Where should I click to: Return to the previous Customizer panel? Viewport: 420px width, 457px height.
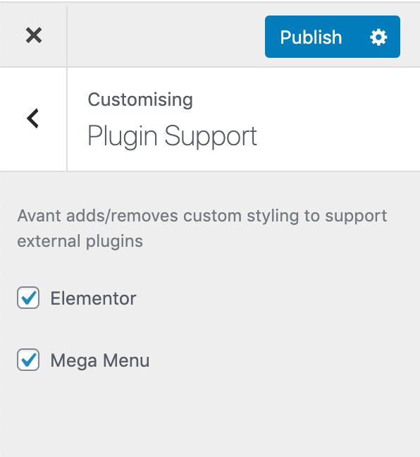coord(33,118)
